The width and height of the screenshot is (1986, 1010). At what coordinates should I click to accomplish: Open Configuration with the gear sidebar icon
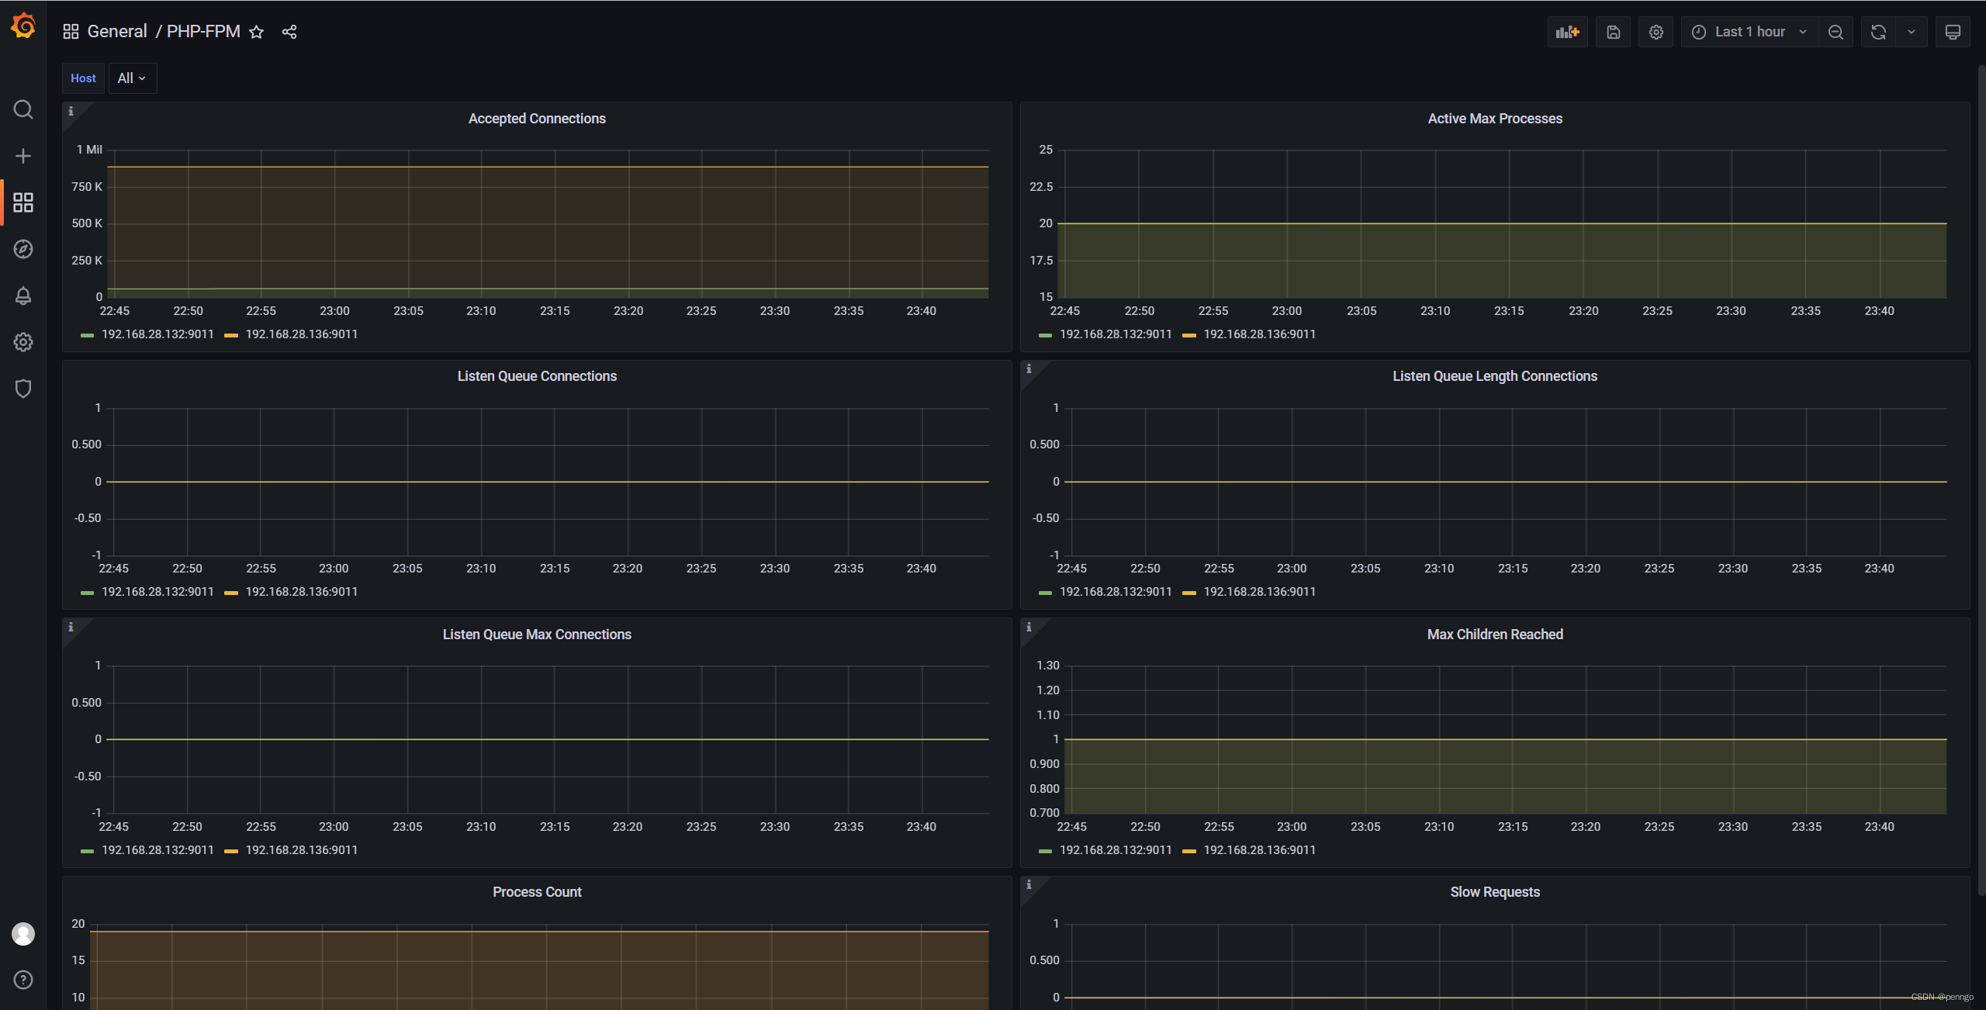point(23,342)
